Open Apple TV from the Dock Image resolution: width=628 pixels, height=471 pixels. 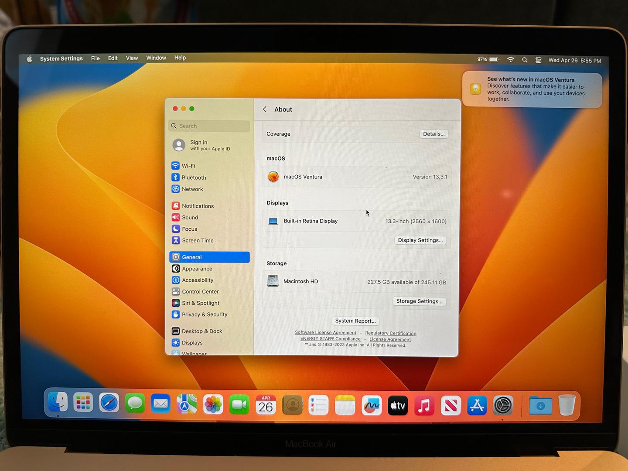[398, 406]
